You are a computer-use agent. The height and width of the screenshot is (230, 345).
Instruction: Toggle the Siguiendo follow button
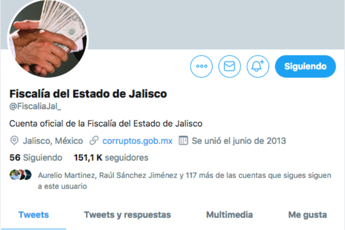[x=305, y=66]
